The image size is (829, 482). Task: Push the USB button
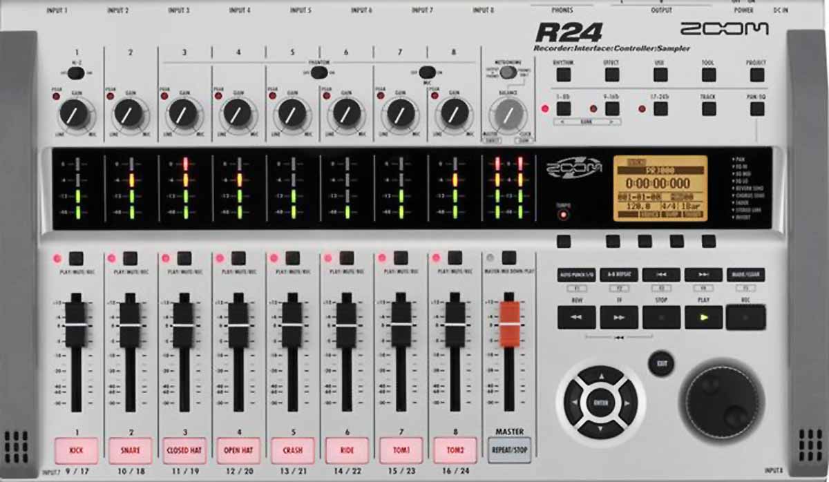[660, 75]
